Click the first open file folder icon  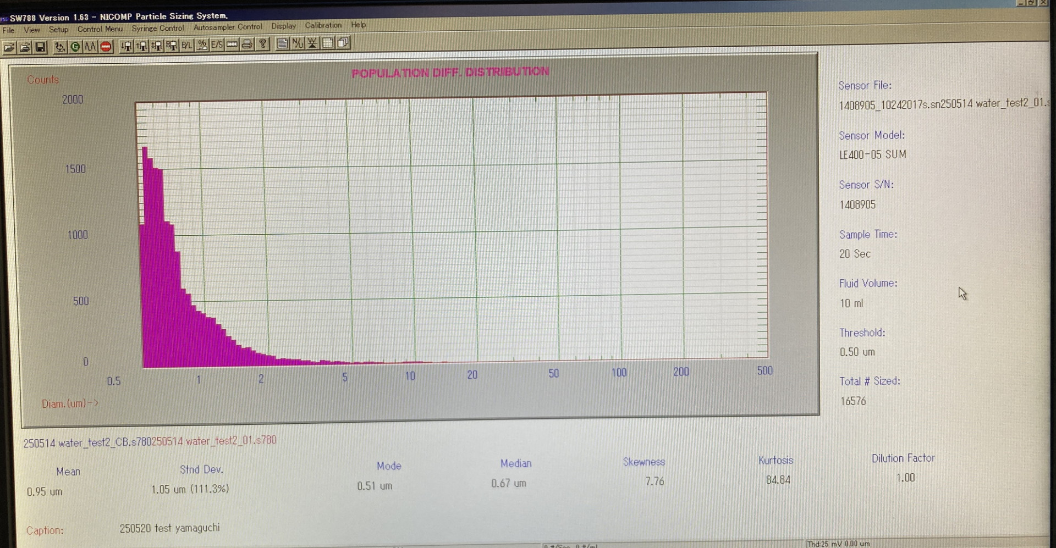[9, 48]
